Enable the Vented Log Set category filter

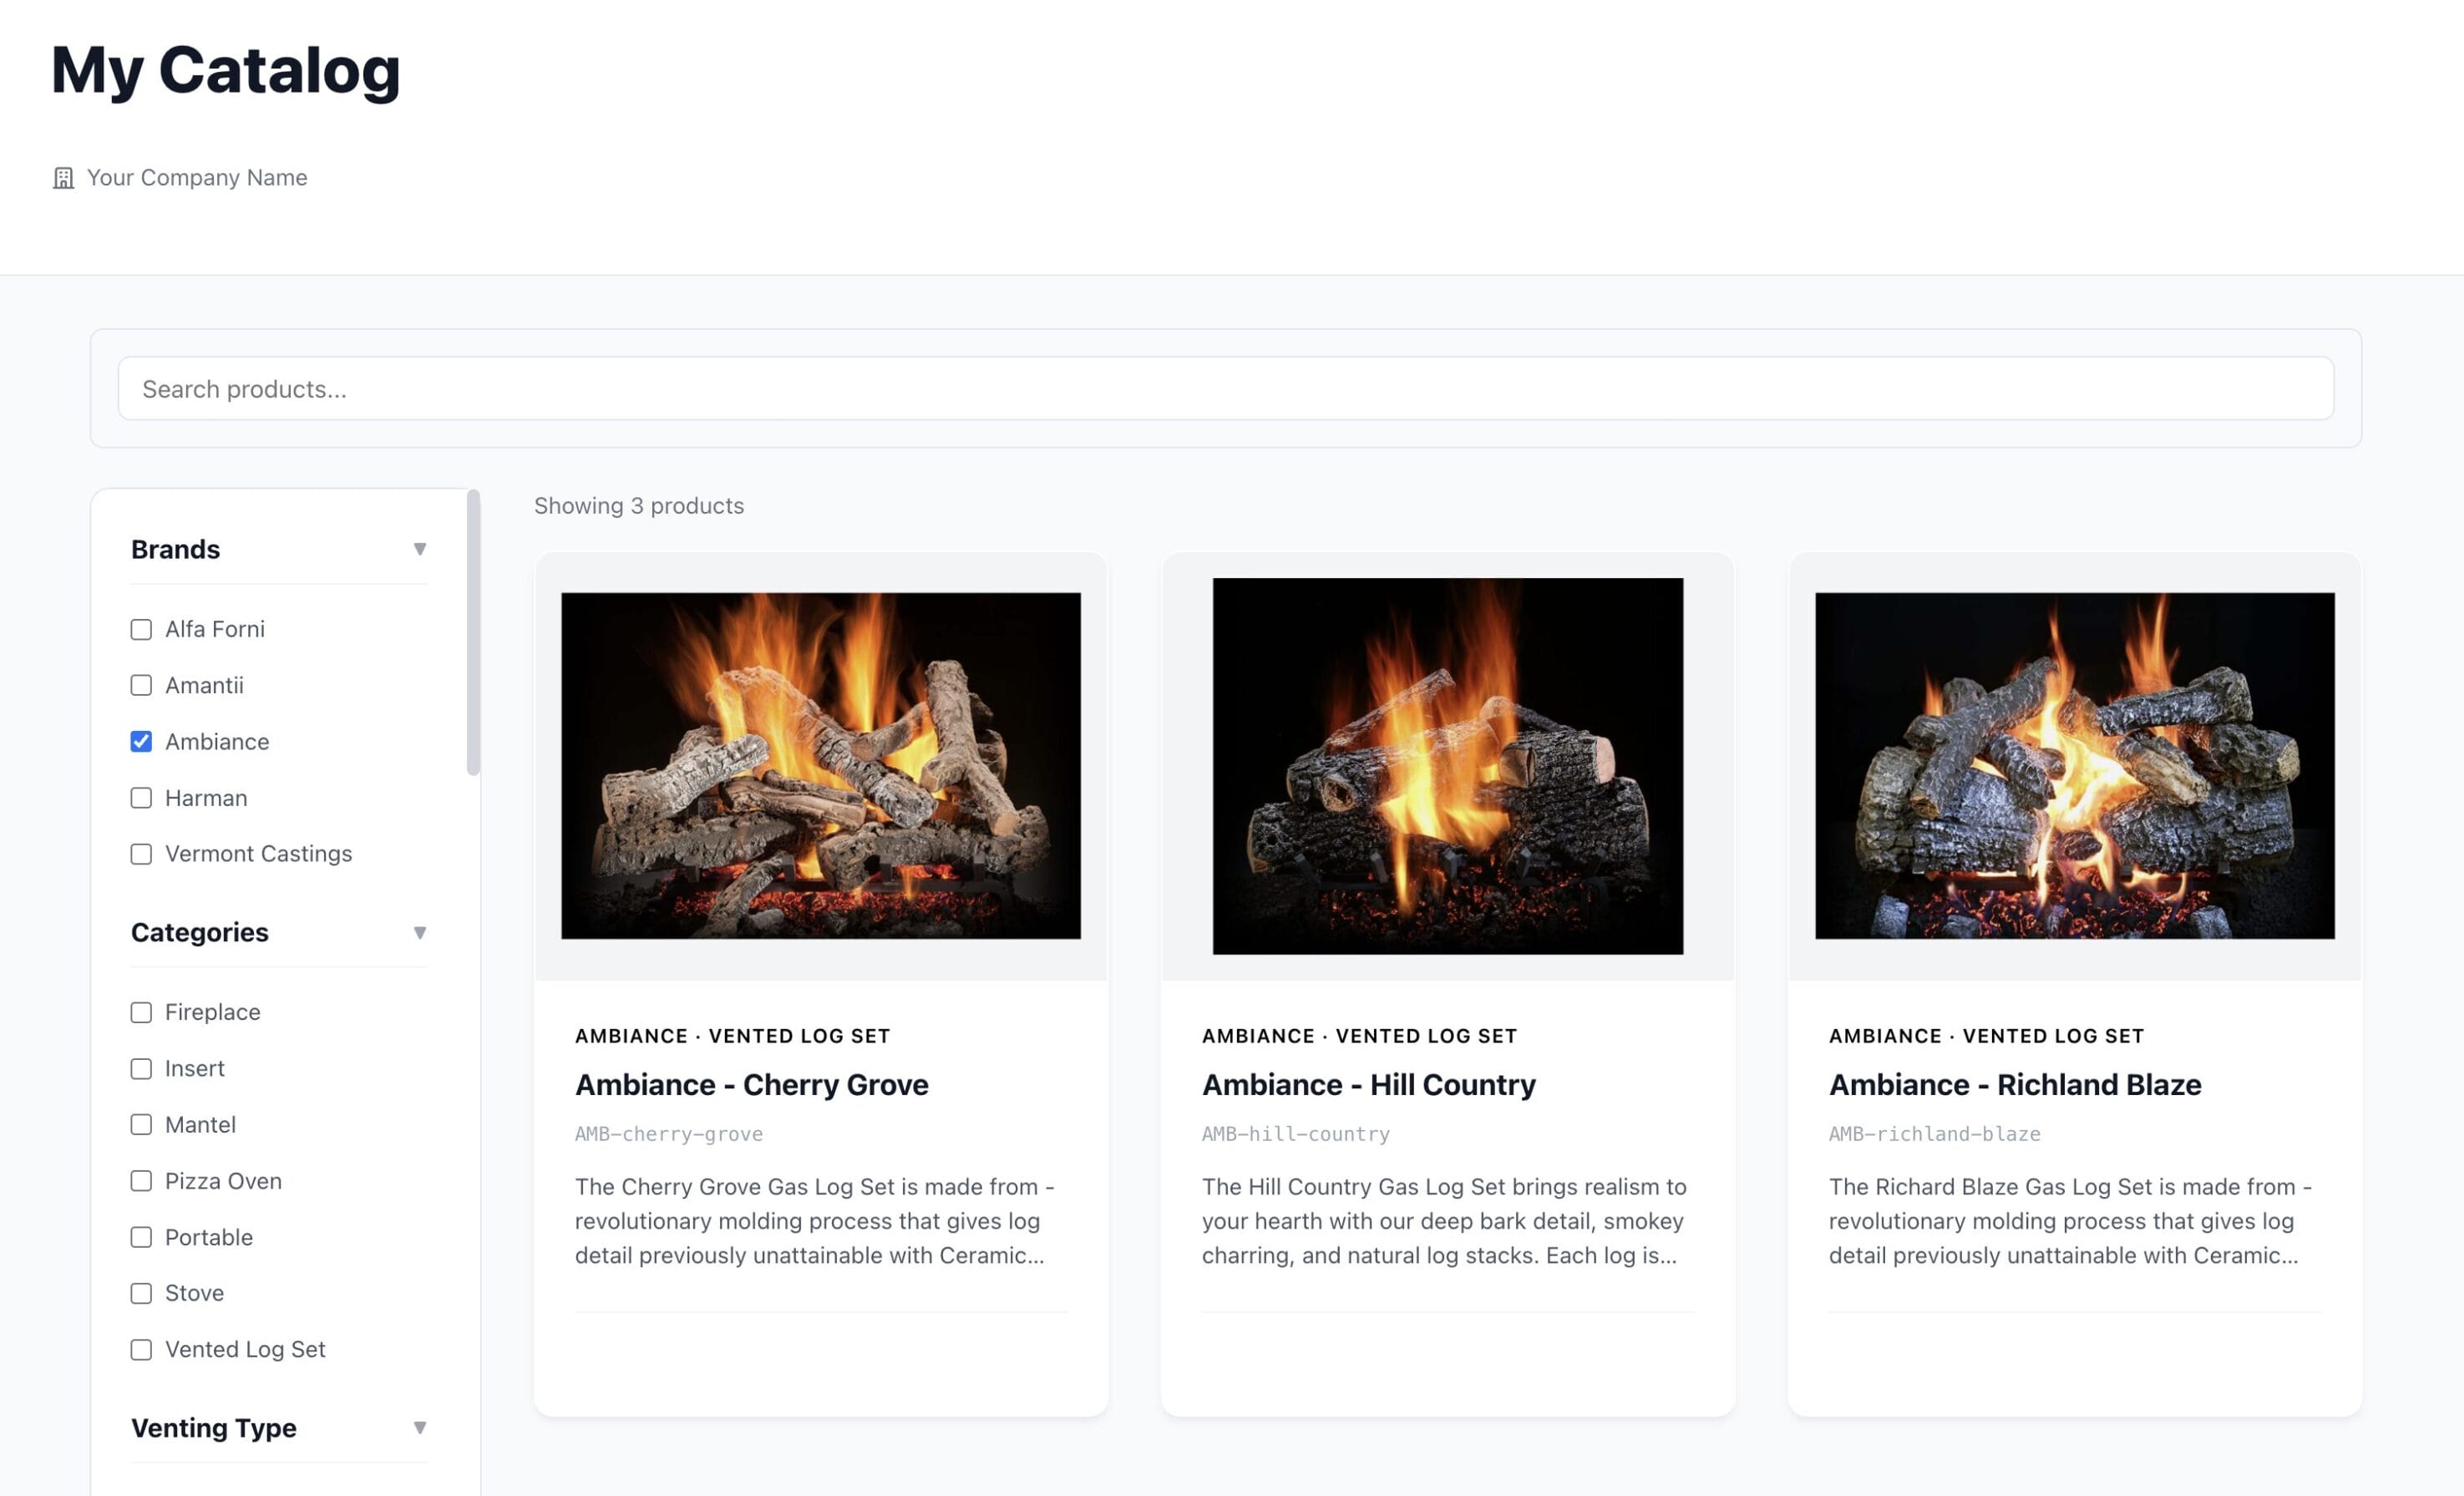pos(141,1349)
